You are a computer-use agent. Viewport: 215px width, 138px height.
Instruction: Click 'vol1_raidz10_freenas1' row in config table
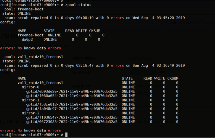[98, 83]
